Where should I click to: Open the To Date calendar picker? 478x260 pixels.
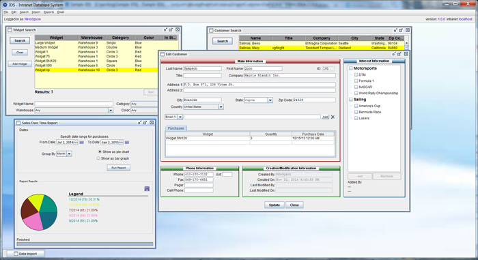pos(127,143)
